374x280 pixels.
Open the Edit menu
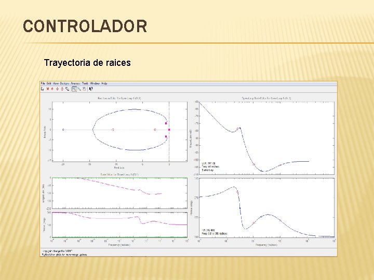[x=49, y=83]
